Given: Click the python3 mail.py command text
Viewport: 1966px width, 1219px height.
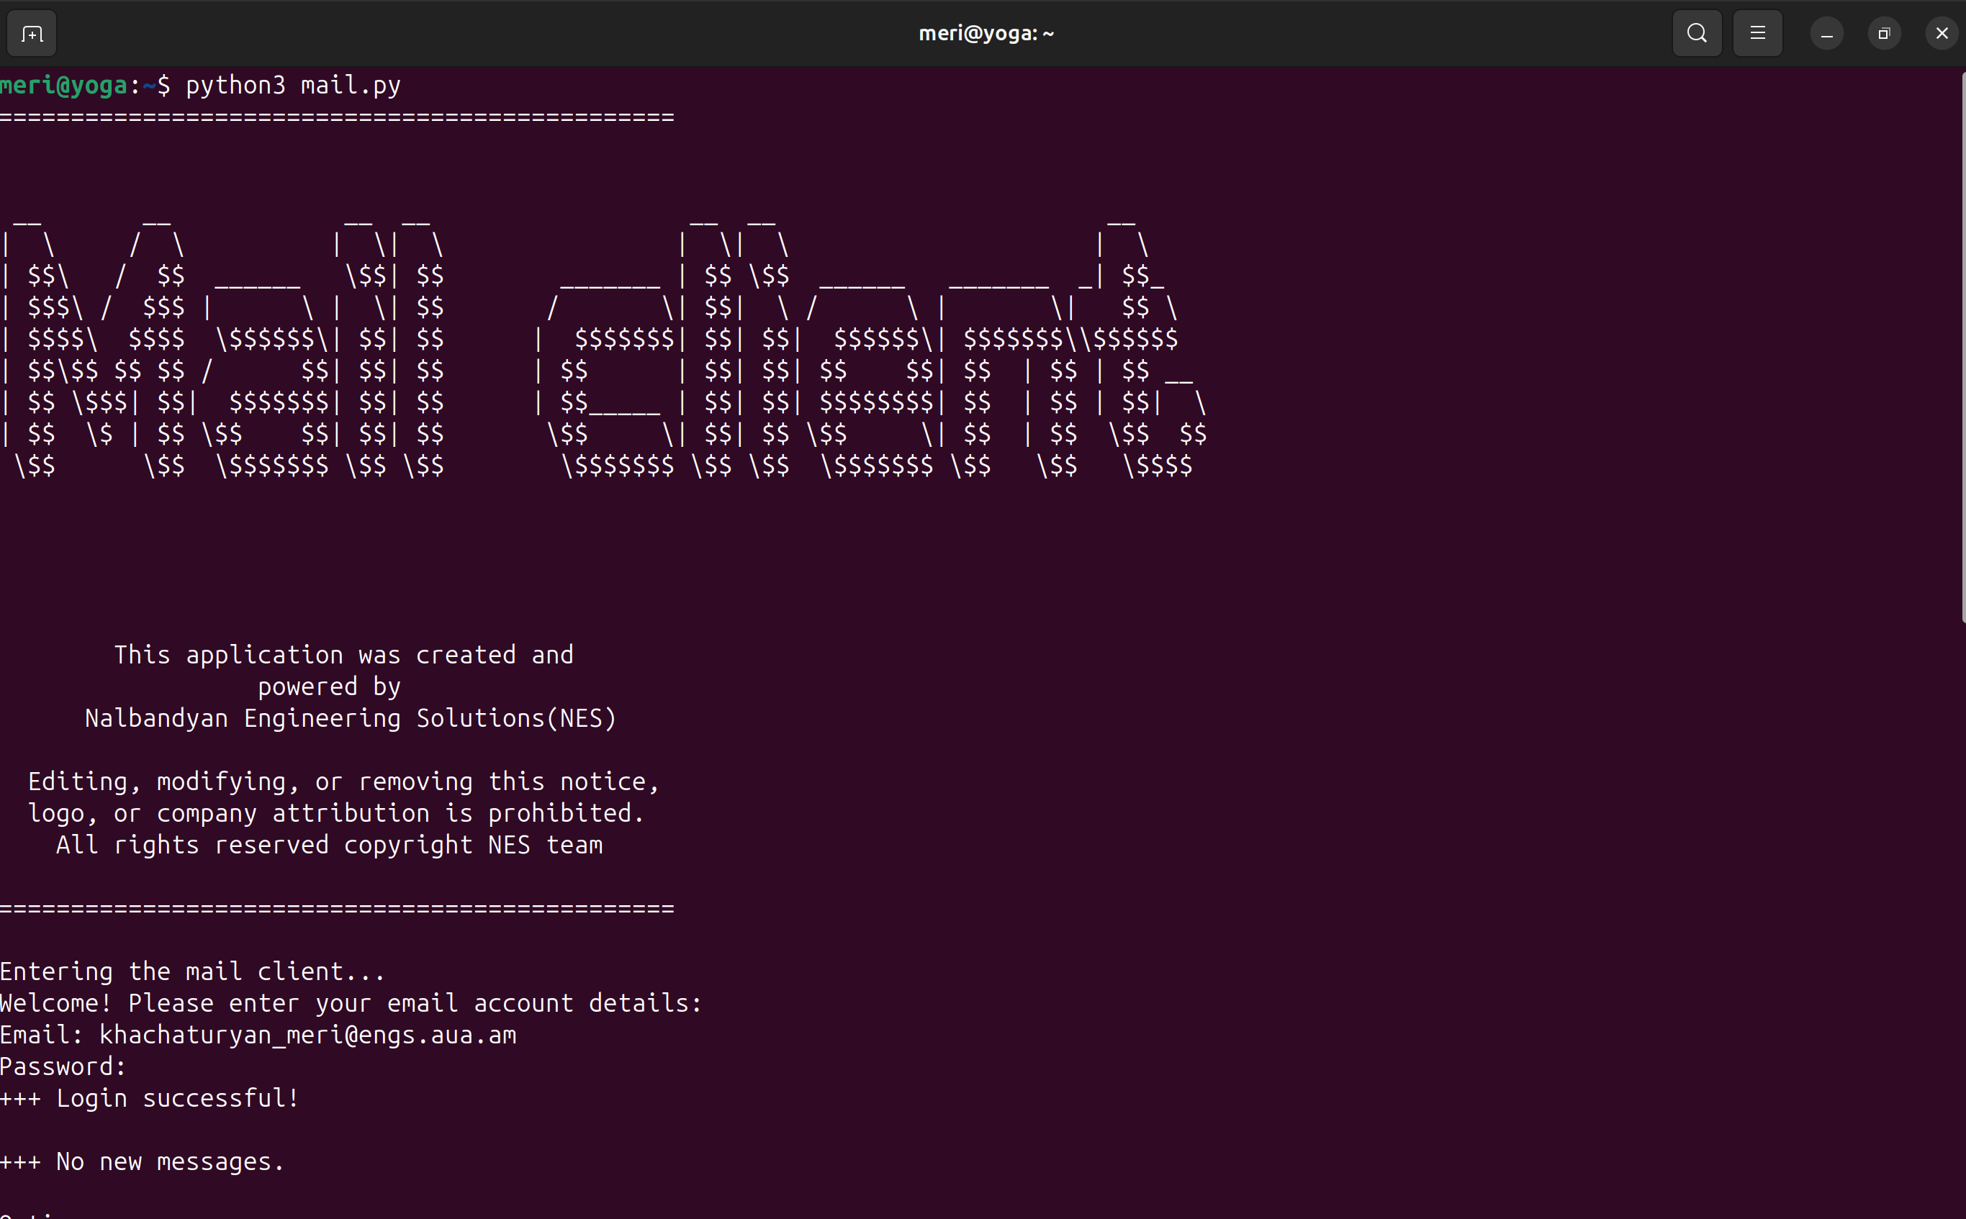Looking at the screenshot, I should click(294, 86).
